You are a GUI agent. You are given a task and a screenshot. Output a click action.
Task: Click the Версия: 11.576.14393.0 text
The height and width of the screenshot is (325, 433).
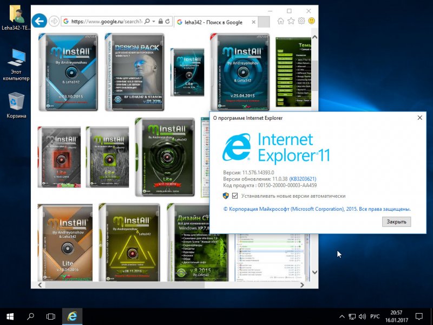[248, 172]
